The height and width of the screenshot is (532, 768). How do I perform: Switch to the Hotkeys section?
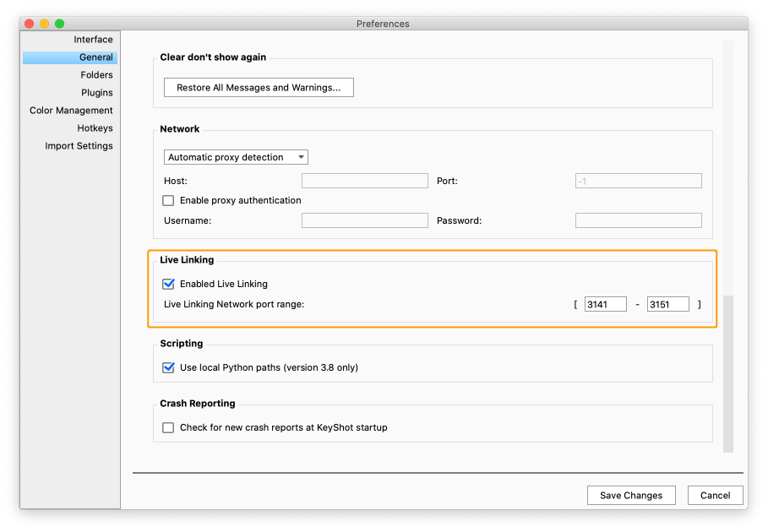click(95, 128)
